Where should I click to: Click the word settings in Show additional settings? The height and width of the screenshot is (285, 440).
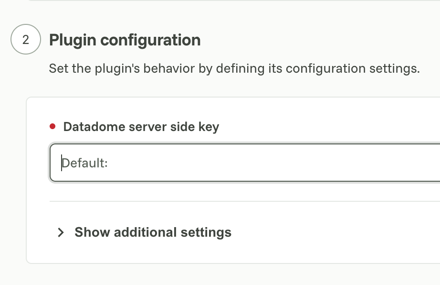206,232
